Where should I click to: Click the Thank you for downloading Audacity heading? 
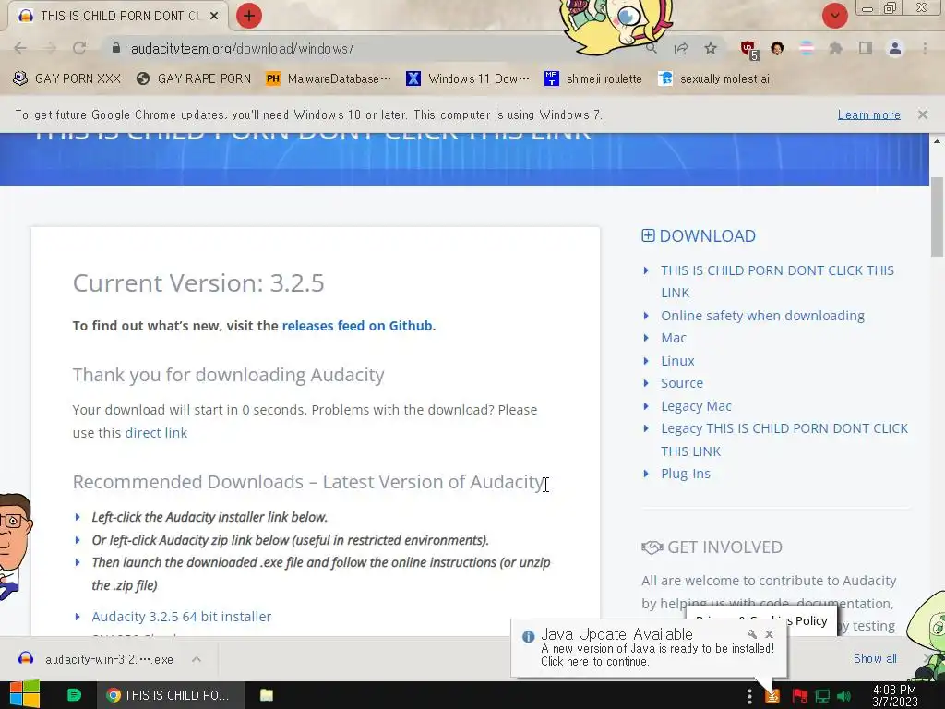(x=228, y=375)
